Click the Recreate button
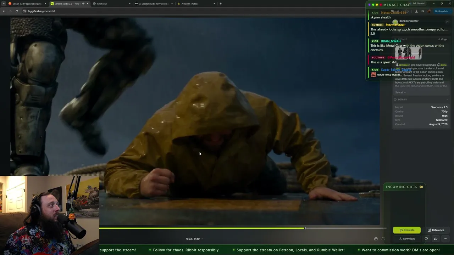 407,230
